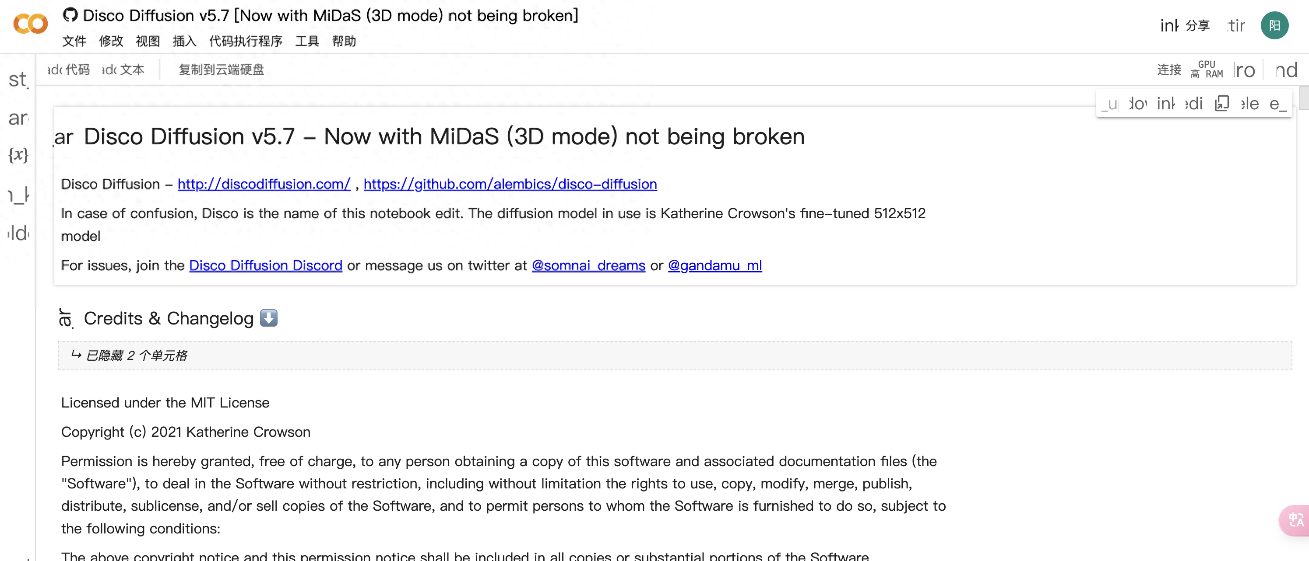The width and height of the screenshot is (1309, 561).
Task: Collapse the Credits & Changelog section
Action: [x=66, y=318]
